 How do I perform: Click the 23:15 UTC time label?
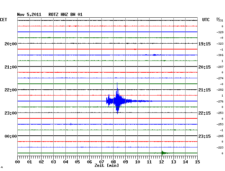click(205, 136)
